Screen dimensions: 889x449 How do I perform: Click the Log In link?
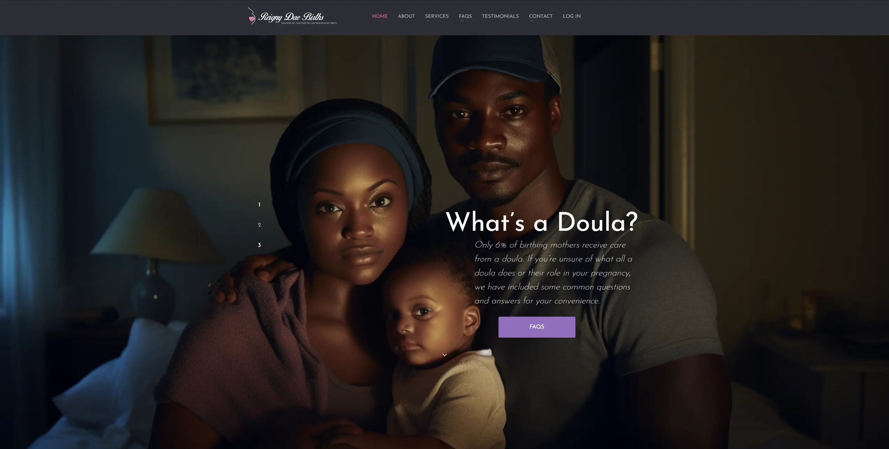tap(572, 16)
